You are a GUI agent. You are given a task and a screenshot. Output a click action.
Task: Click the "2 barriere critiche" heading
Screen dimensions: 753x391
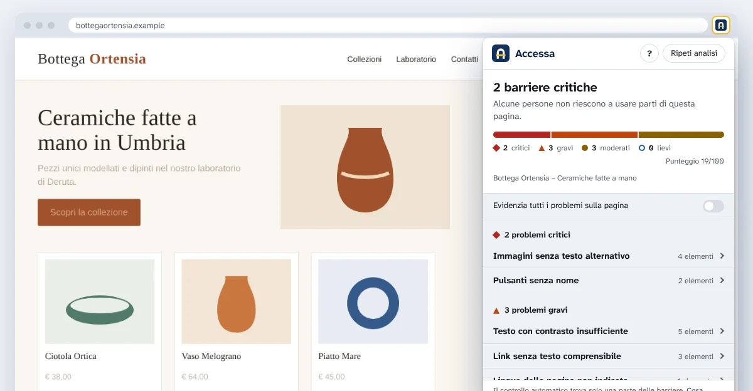coord(545,87)
